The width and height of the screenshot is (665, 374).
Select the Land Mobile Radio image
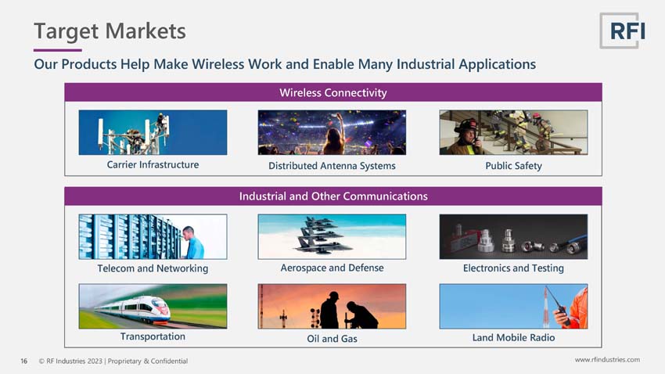click(x=513, y=306)
